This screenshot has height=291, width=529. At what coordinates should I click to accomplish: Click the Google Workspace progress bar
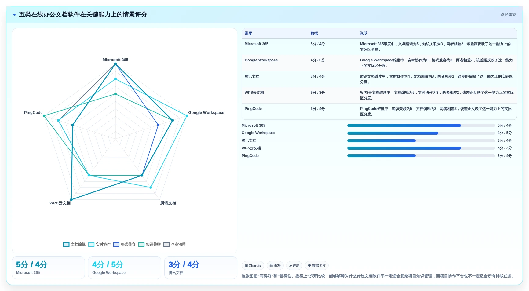click(421, 133)
